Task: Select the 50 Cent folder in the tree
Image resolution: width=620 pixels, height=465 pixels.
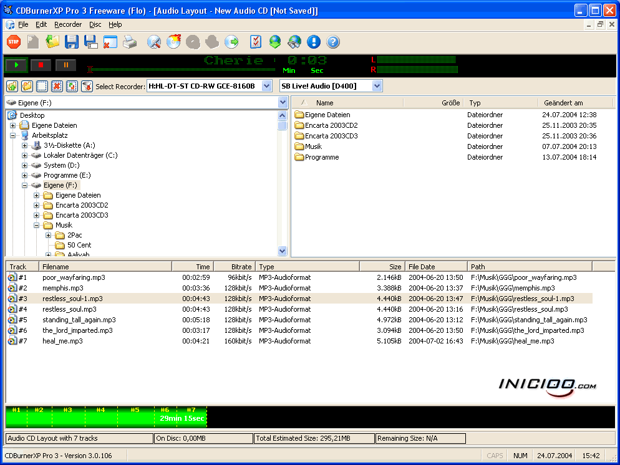Action: coord(79,245)
